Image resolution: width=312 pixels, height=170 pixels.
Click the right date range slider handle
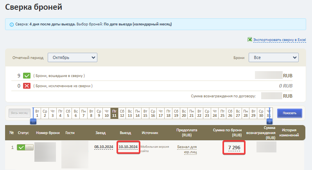(269, 121)
